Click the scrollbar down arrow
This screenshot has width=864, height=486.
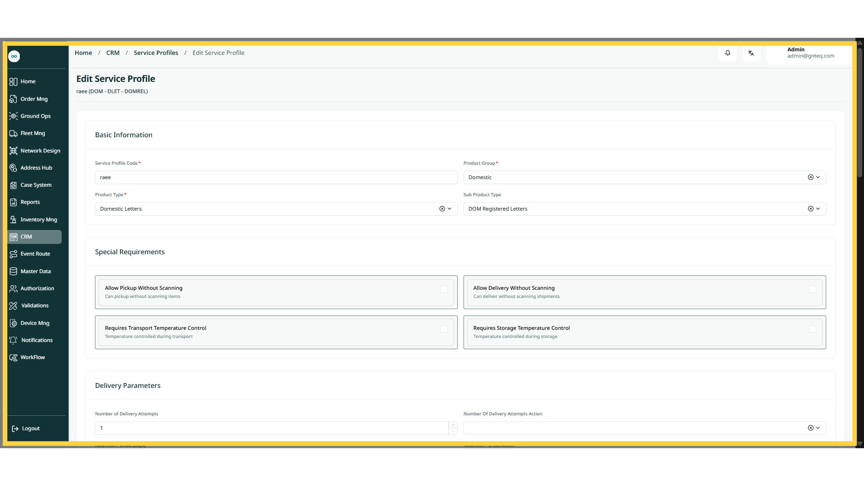[859, 444]
